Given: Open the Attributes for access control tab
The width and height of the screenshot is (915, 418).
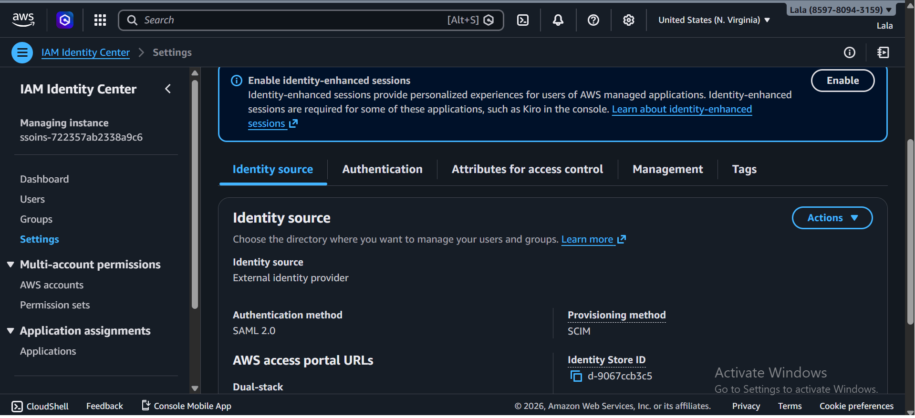Looking at the screenshot, I should pos(527,169).
